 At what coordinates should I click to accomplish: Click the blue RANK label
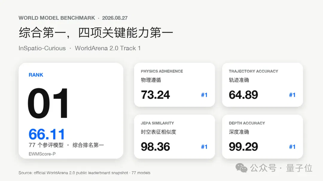(36, 75)
